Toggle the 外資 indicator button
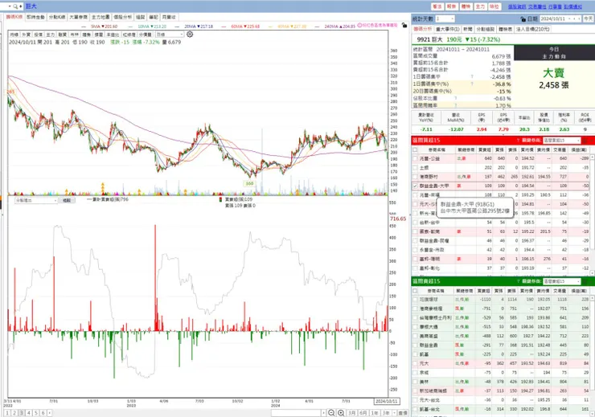The height and width of the screenshot is (417, 595). [x=27, y=35]
